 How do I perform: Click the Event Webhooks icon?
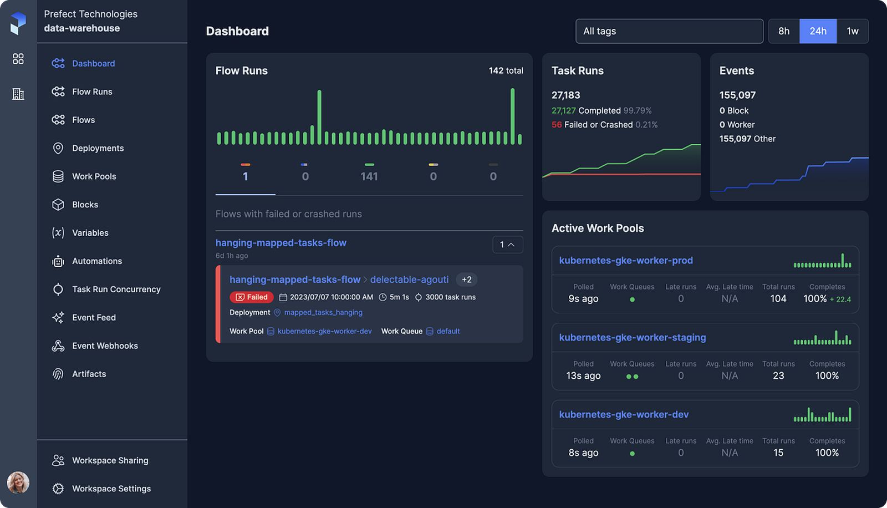tap(58, 346)
